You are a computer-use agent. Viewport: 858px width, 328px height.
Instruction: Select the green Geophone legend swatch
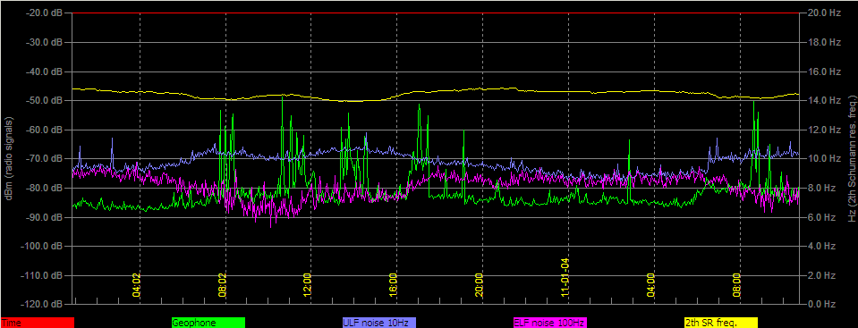[208, 323]
